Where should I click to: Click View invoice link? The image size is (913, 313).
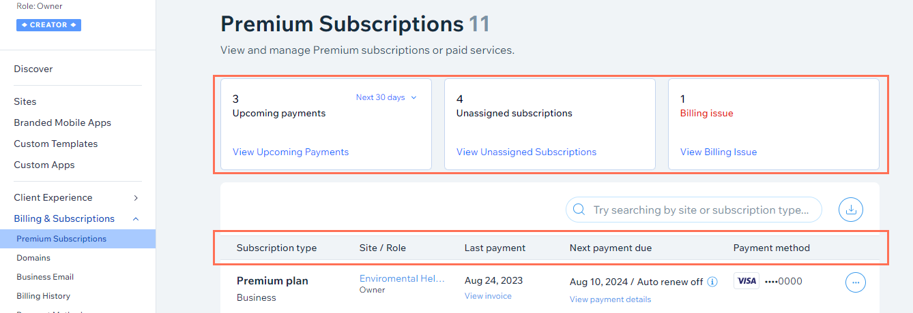click(x=488, y=296)
